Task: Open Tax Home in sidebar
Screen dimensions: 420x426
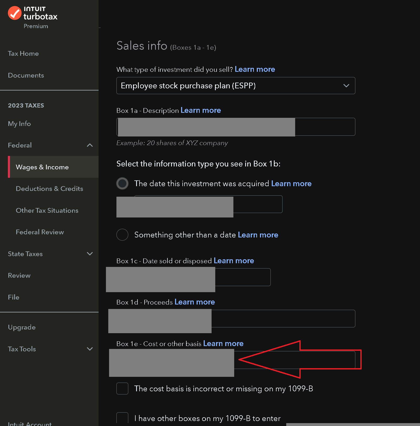Action: [x=23, y=53]
